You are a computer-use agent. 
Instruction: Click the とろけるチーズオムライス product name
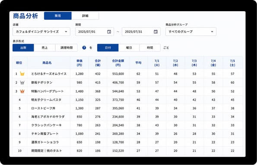click(x=49, y=74)
